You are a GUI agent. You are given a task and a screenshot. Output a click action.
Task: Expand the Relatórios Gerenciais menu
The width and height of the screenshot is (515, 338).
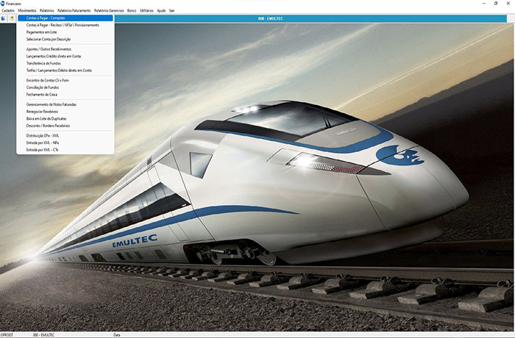[x=109, y=11]
